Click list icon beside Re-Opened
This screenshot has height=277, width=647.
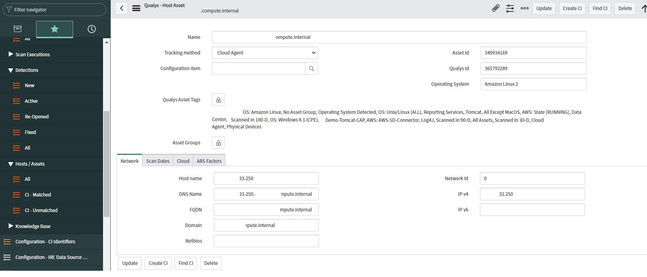pyautogui.click(x=16, y=117)
